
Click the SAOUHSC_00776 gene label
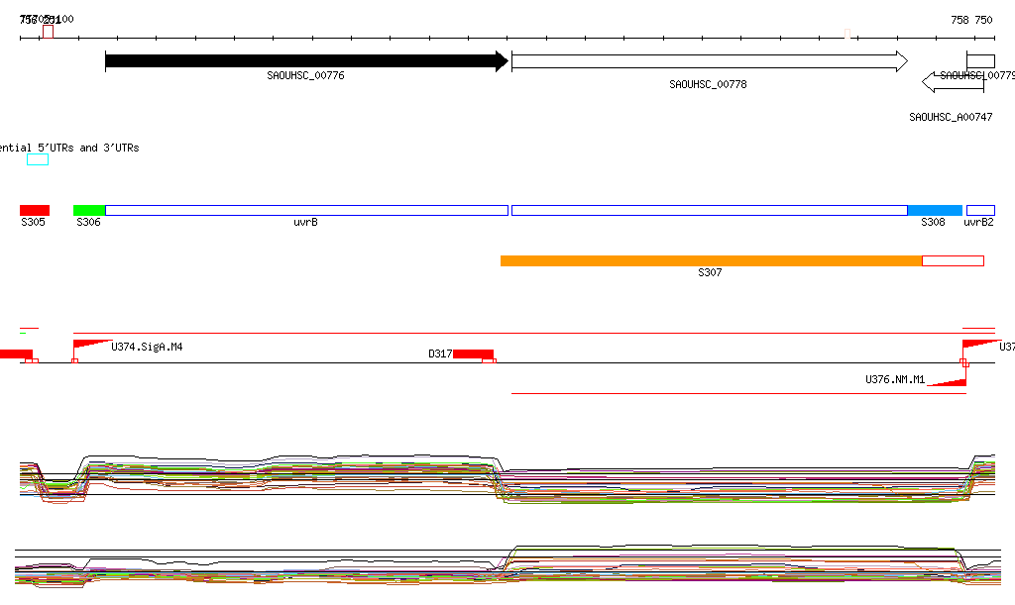click(305, 75)
